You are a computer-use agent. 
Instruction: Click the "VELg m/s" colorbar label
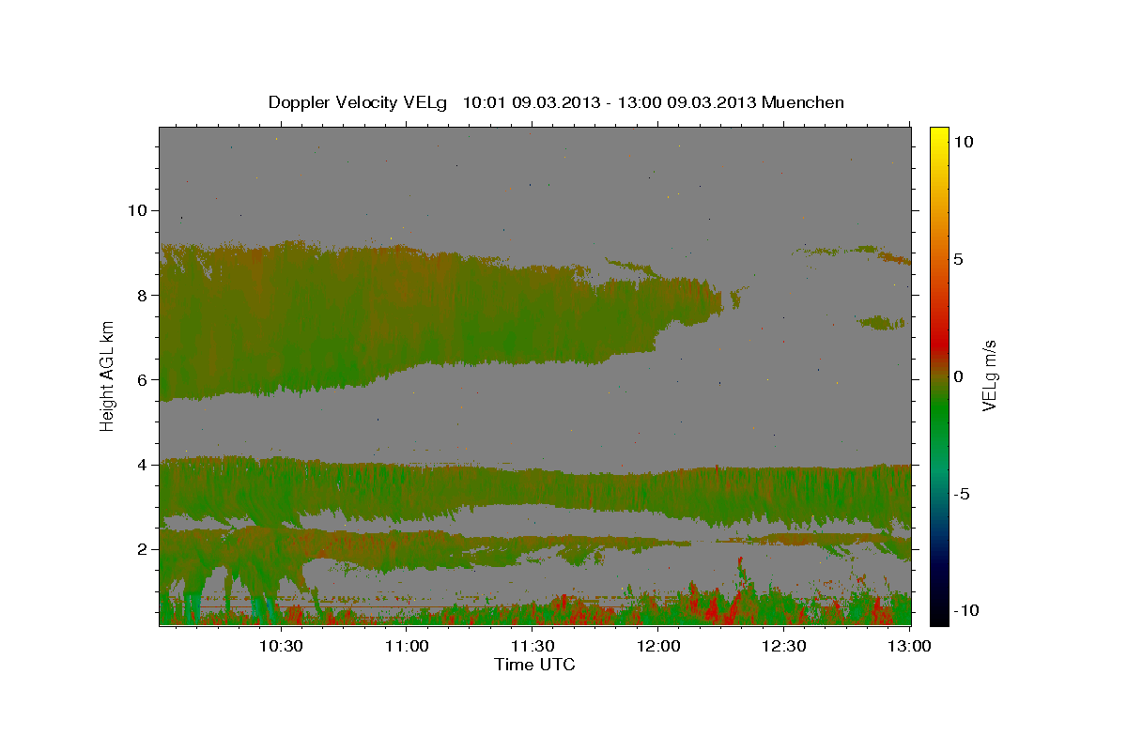coord(989,376)
